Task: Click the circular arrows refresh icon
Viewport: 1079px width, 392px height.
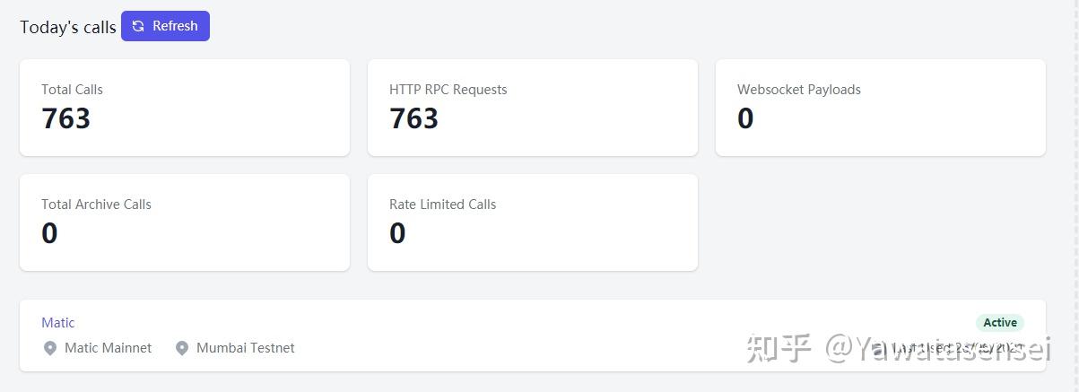Action: click(138, 26)
